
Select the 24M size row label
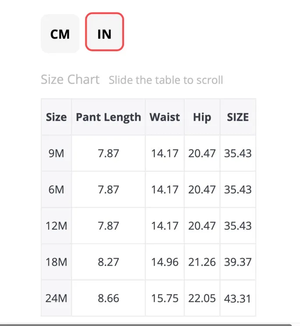pos(56,298)
